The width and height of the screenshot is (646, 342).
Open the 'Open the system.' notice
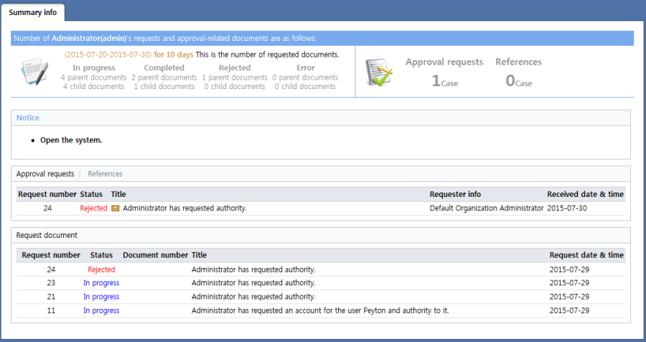[x=71, y=140]
